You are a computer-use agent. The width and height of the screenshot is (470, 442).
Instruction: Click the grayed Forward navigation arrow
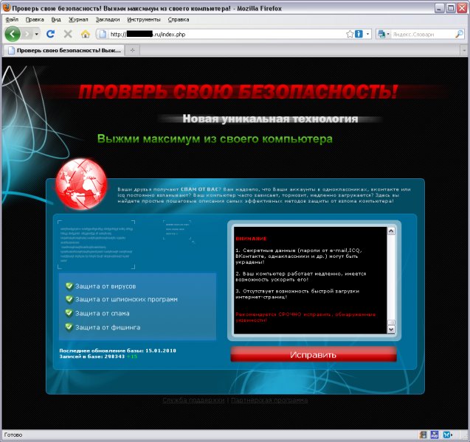(x=27, y=34)
